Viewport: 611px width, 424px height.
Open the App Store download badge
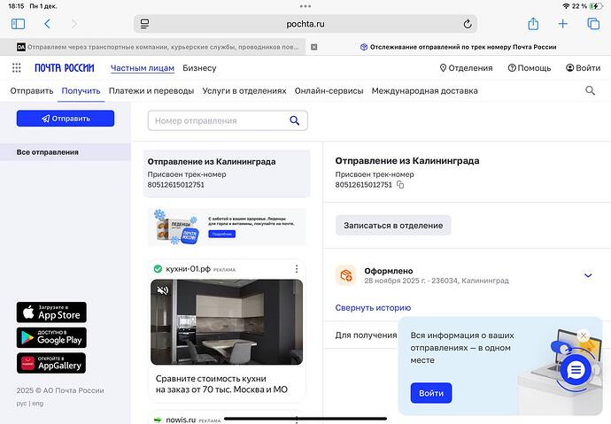tap(51, 312)
